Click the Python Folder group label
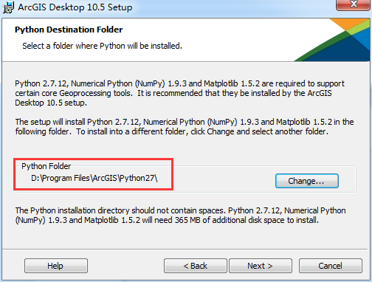Image resolution: width=372 pixels, height=282 pixels. [x=46, y=166]
